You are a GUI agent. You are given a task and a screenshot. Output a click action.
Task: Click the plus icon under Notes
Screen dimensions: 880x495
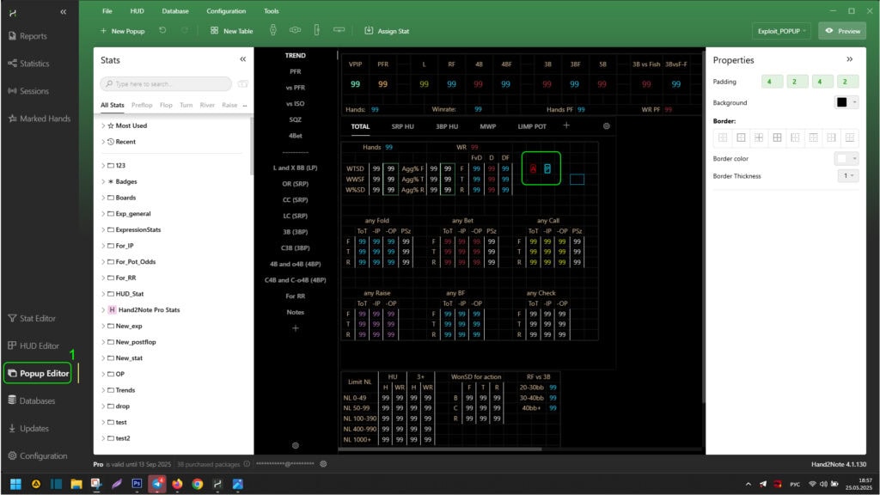coord(296,328)
